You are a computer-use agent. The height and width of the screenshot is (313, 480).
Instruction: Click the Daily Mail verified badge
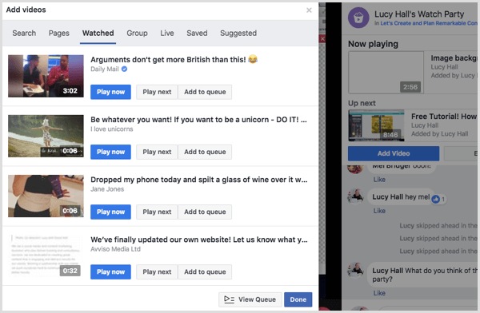coord(124,69)
